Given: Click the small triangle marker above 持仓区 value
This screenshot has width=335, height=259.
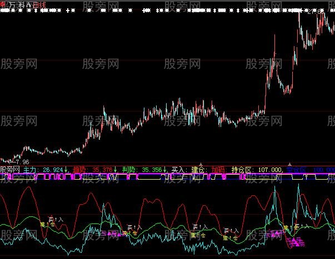Looking at the screenshot, I should pyautogui.click(x=288, y=164).
